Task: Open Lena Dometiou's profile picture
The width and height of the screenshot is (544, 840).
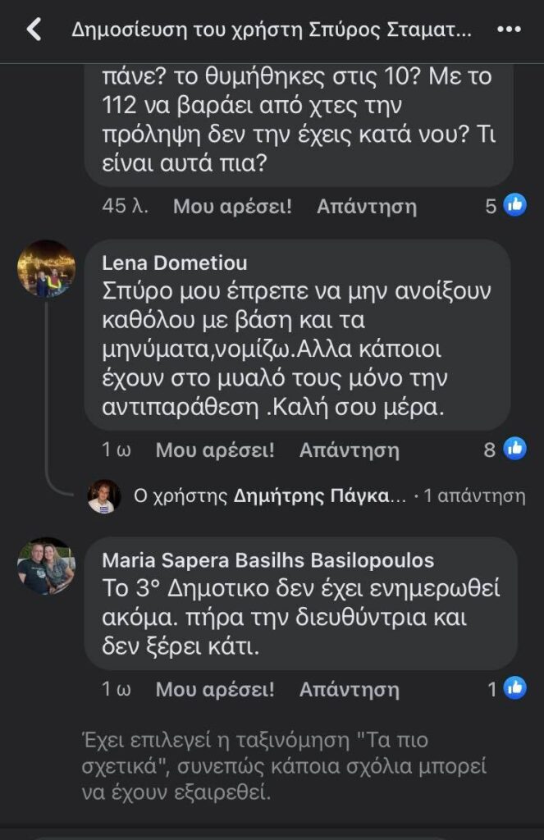Action: [47, 269]
